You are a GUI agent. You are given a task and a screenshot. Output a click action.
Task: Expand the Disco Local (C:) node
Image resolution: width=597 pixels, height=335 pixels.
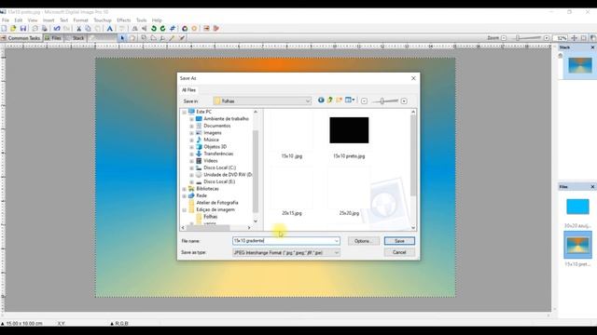pyautogui.click(x=191, y=167)
